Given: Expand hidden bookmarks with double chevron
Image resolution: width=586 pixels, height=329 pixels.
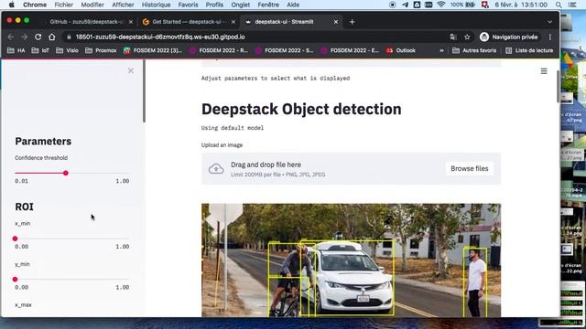Looking at the screenshot, I should pos(441,50).
